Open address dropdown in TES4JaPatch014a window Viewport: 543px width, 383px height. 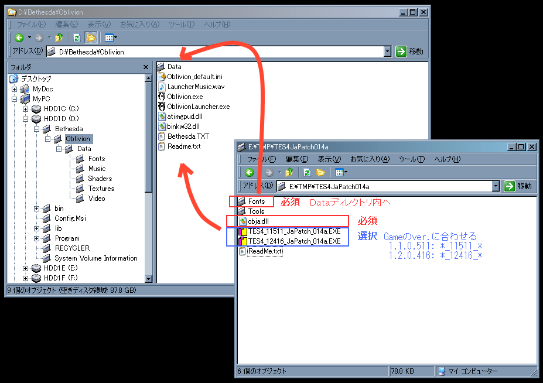click(496, 187)
